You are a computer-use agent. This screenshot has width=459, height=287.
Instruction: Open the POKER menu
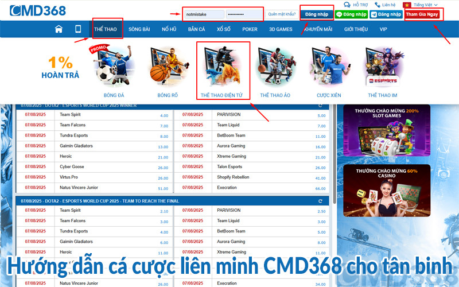click(x=250, y=29)
